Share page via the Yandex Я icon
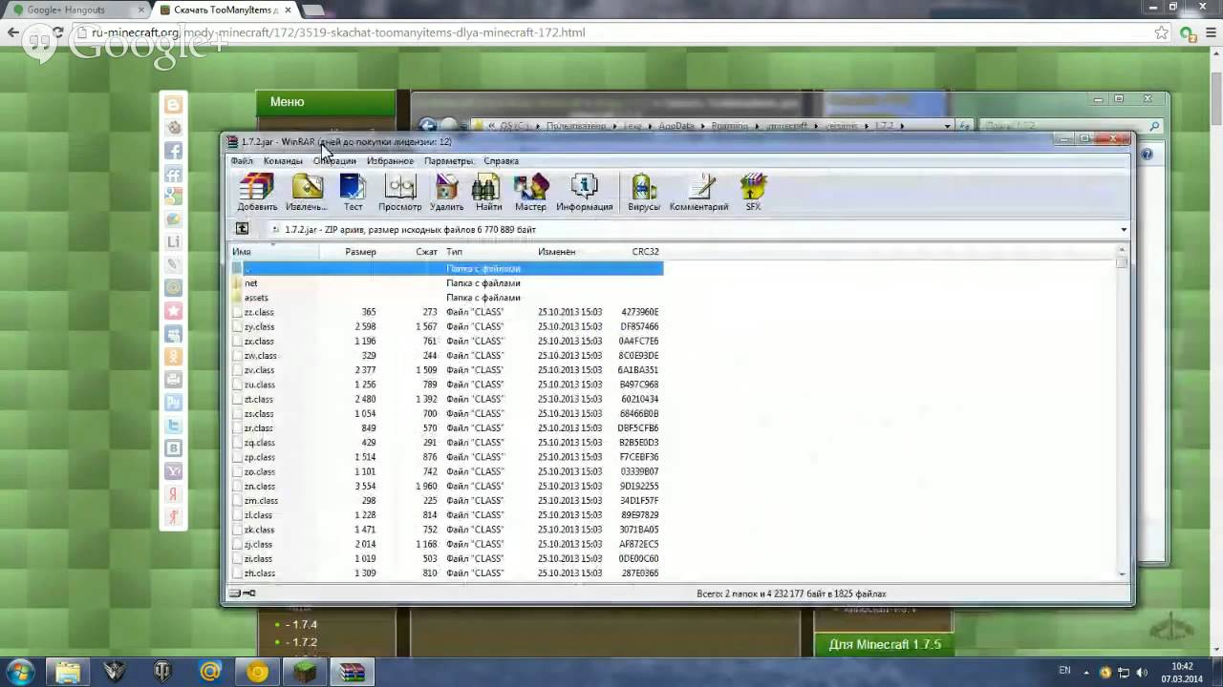This screenshot has height=687, width=1223. click(174, 494)
